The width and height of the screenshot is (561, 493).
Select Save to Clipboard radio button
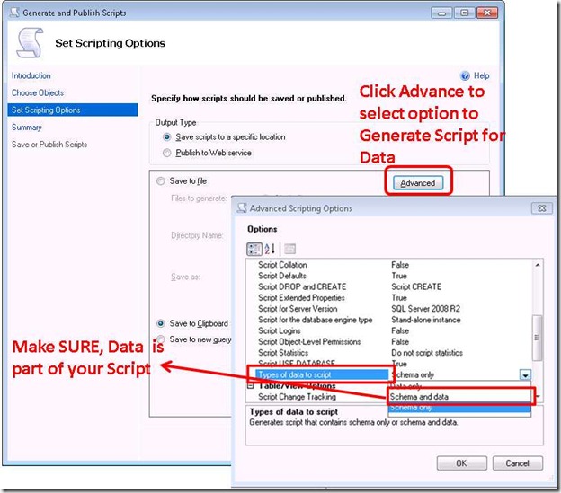point(161,323)
